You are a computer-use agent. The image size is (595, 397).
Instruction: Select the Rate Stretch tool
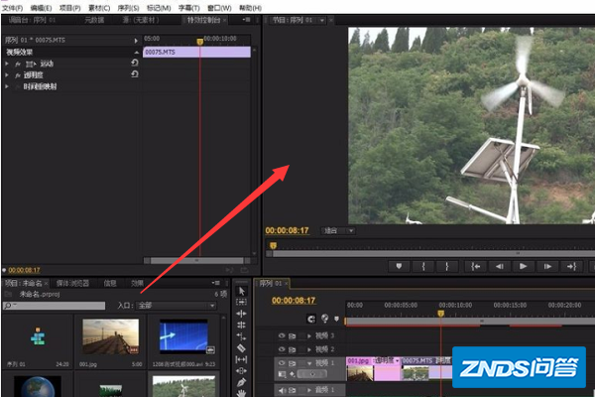point(241,336)
